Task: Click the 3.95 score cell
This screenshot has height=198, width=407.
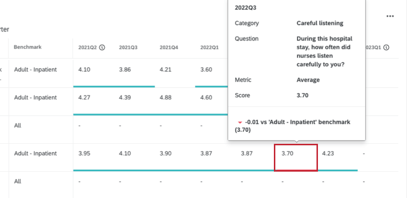Action: point(84,154)
